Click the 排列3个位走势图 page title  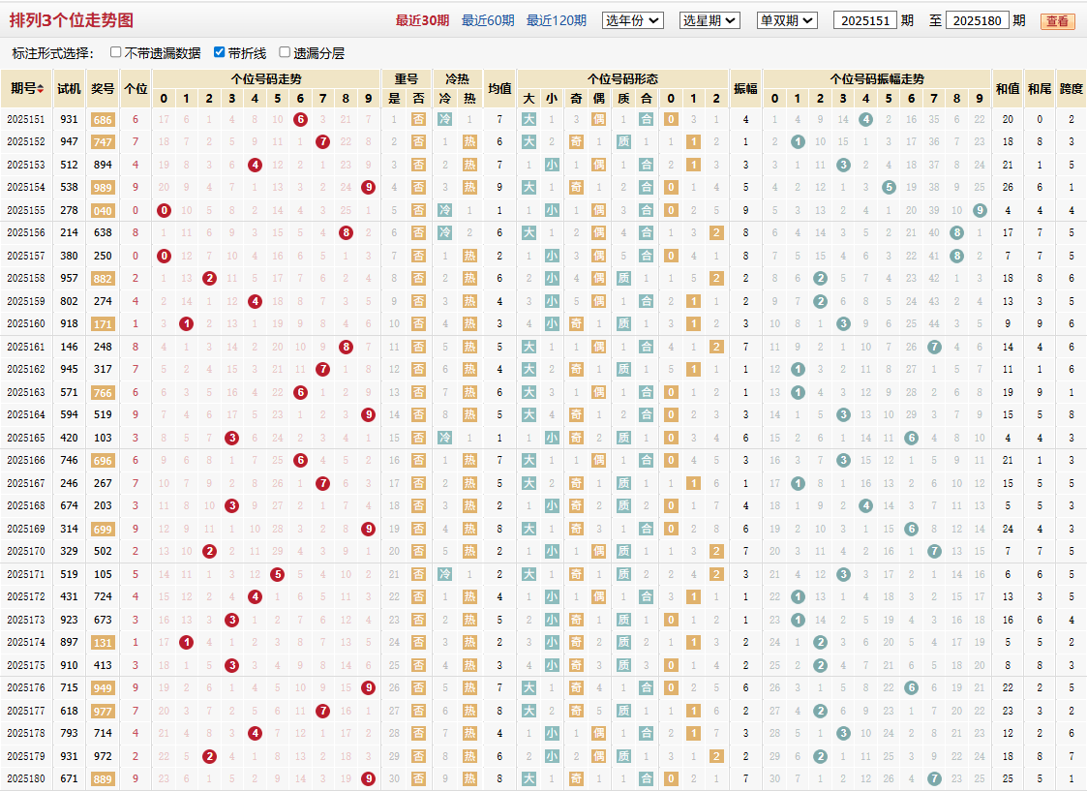72,20
